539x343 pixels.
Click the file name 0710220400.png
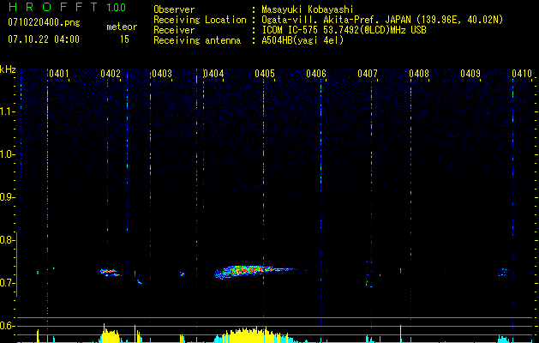coord(44,23)
